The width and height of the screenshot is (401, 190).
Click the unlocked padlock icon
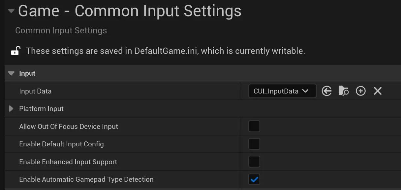pyautogui.click(x=15, y=51)
